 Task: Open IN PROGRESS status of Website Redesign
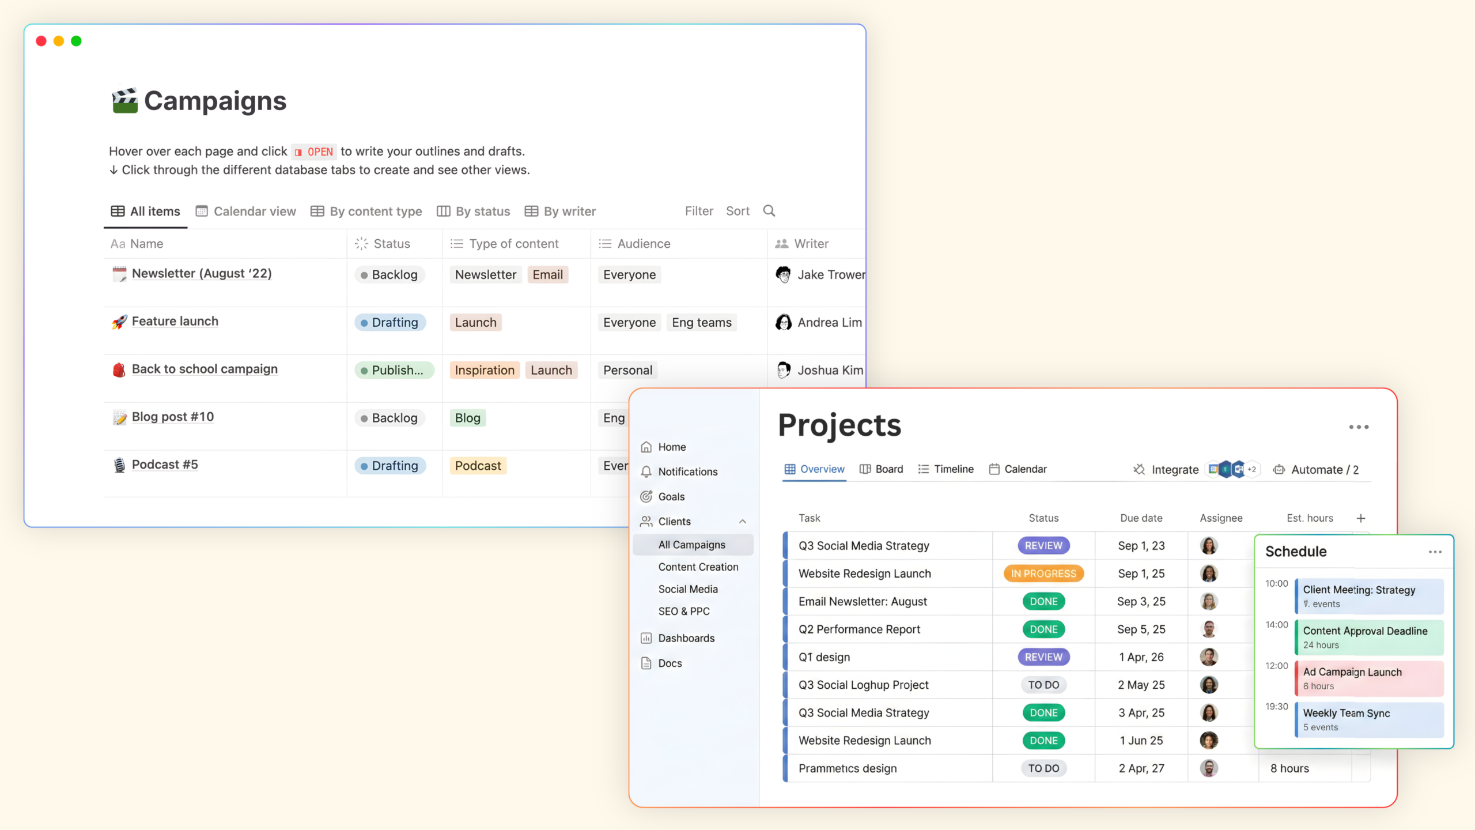click(x=1043, y=574)
